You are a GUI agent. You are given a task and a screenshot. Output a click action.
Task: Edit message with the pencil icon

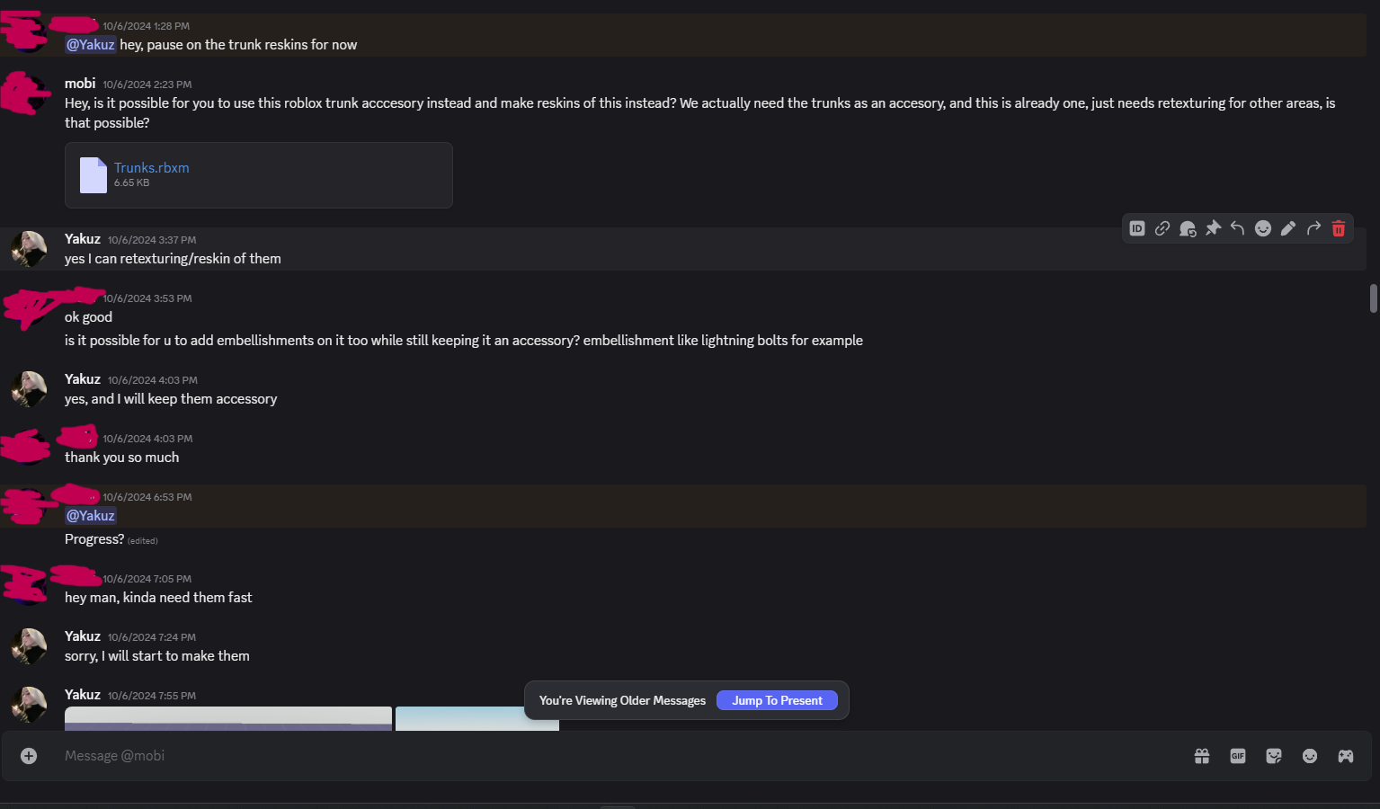pos(1288,228)
